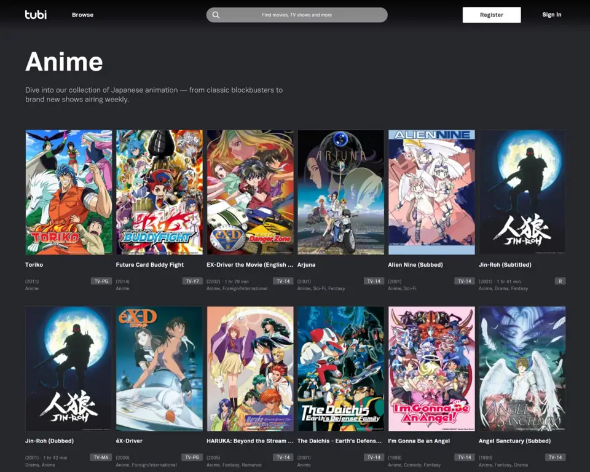Screen dimensions: 590x472
Task: Open the éX-Driver poster thumbnail
Action: [x=159, y=369]
